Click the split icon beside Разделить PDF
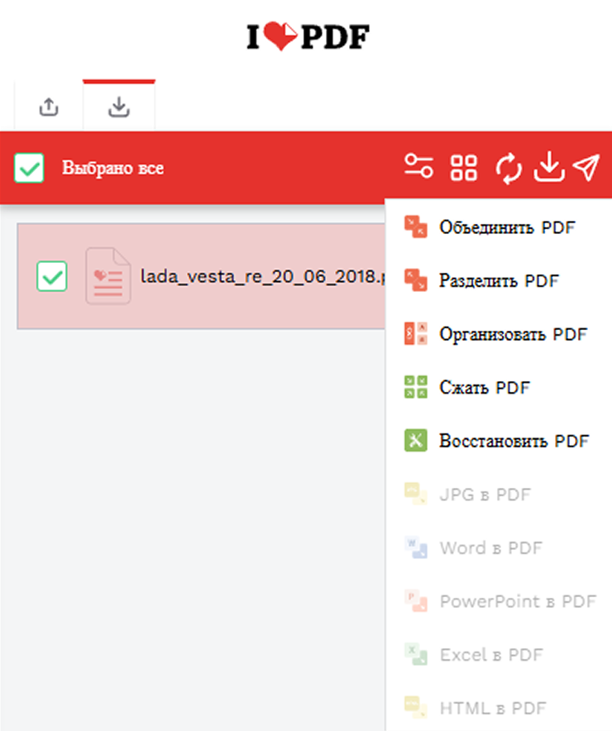Viewport: 612px width, 731px height. [416, 280]
